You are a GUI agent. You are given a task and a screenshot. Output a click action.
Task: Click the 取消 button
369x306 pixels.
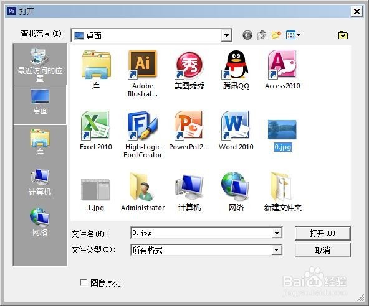(322, 250)
